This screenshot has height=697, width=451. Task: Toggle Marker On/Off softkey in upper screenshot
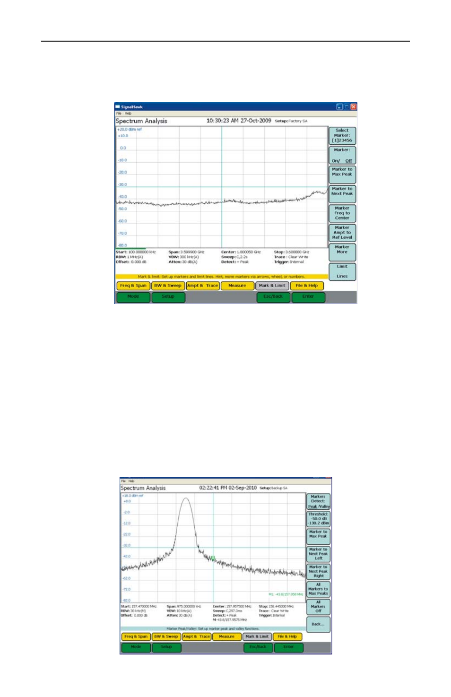pos(342,155)
